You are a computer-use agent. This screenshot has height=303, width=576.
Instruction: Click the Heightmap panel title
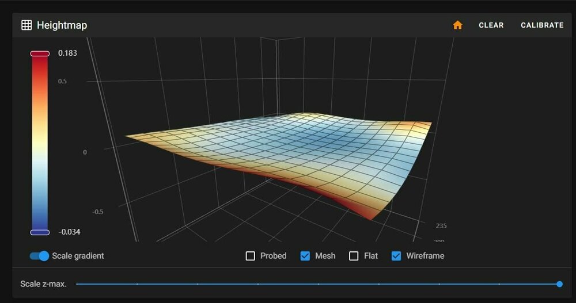pyautogui.click(x=62, y=25)
